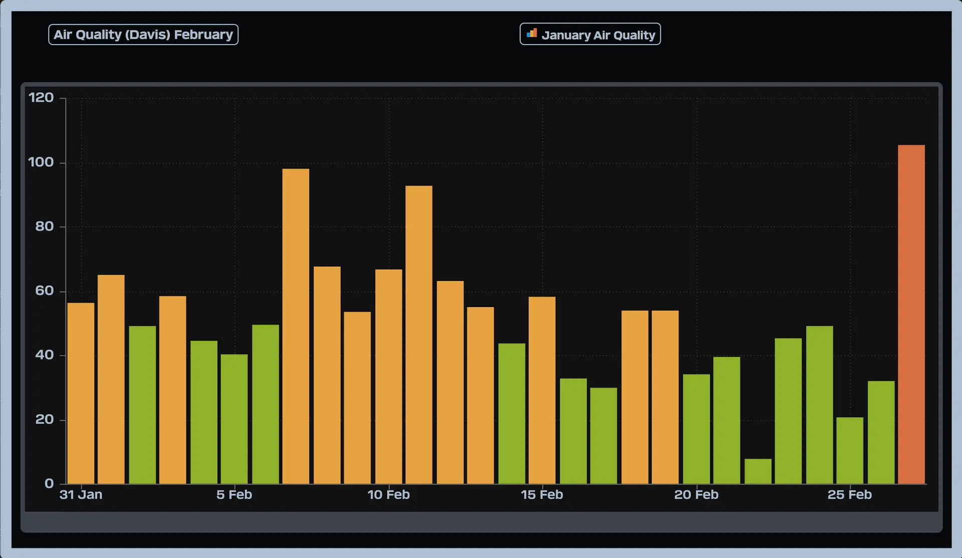The height and width of the screenshot is (558, 962).
Task: Click the 25 Feb axis label
Action: pyautogui.click(x=849, y=495)
